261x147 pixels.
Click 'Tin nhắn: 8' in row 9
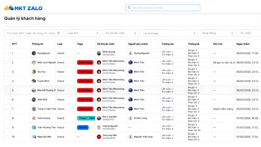pos(167,129)
